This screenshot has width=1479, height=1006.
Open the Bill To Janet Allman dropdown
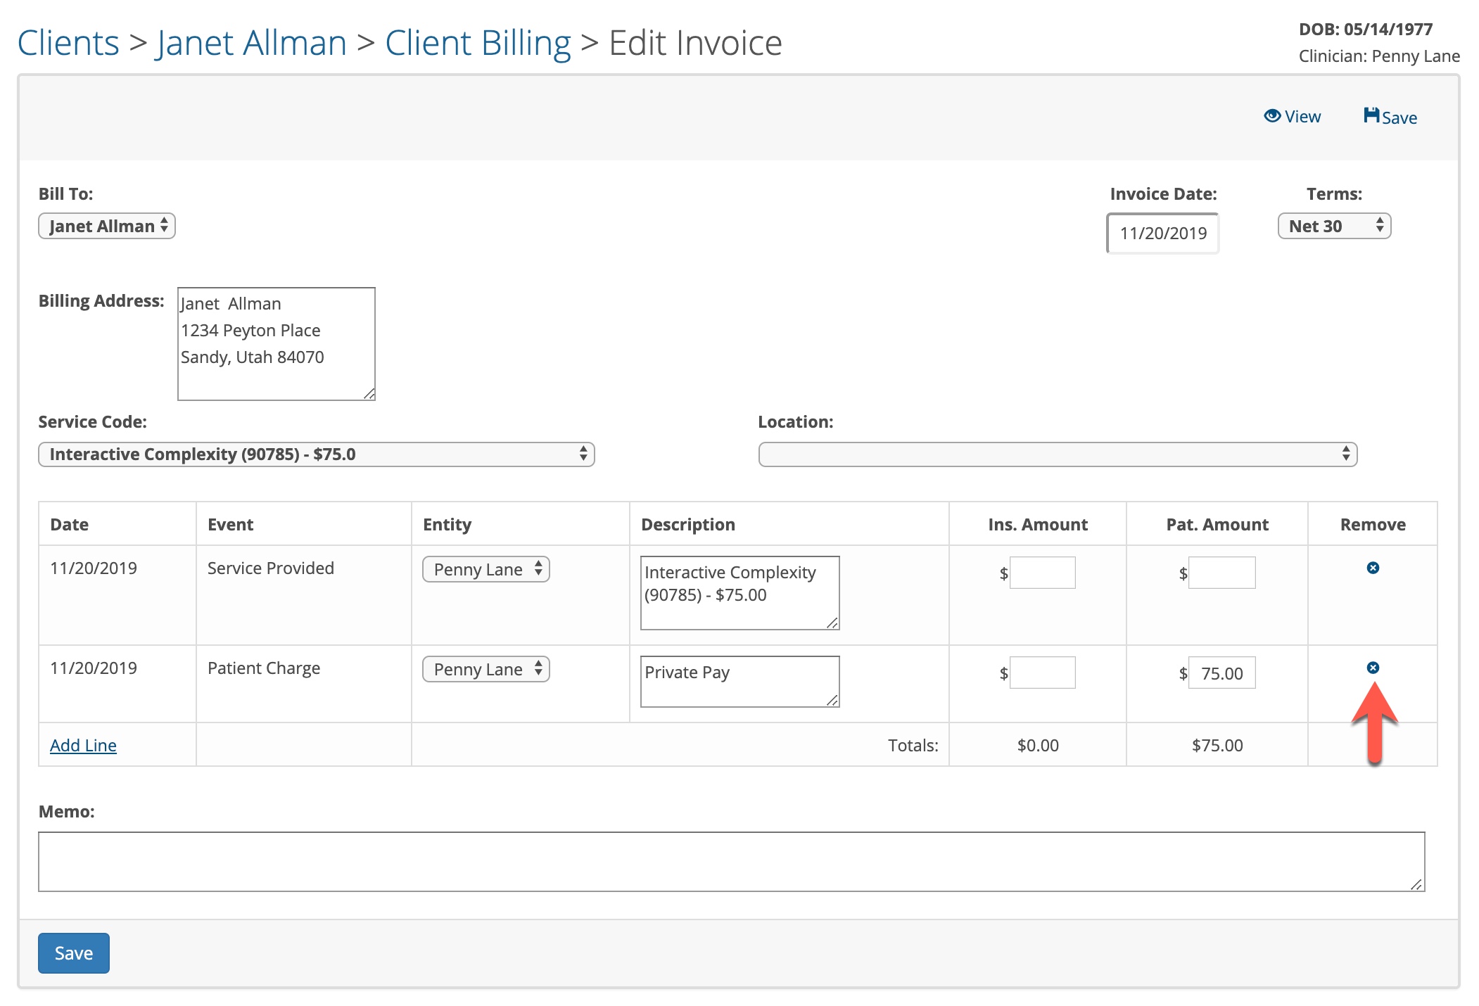coord(107,226)
